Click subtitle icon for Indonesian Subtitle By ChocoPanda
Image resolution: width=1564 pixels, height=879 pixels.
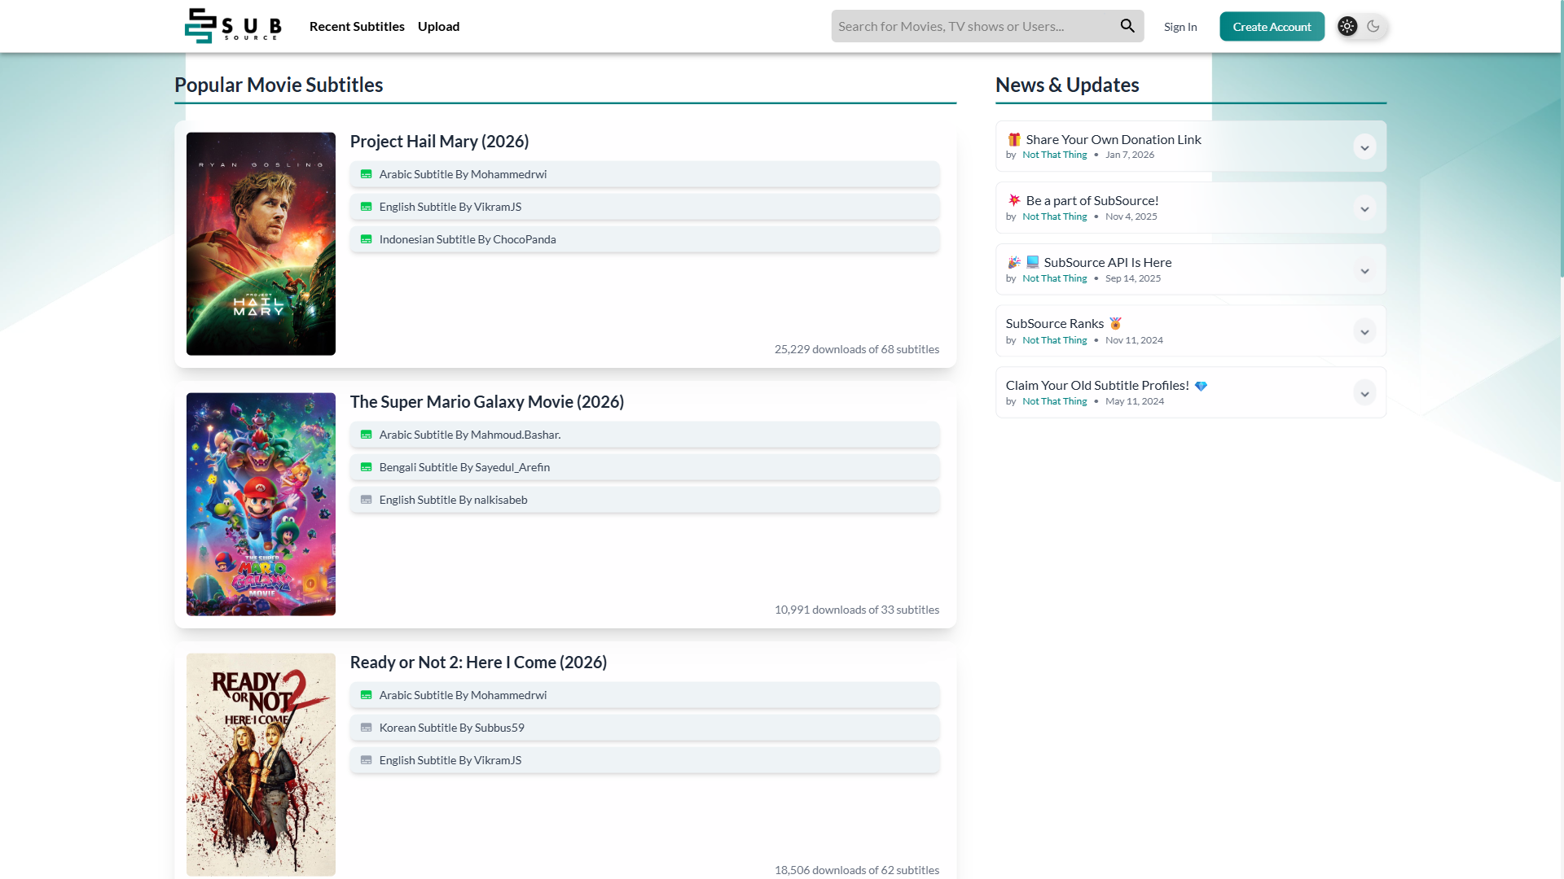pos(367,239)
